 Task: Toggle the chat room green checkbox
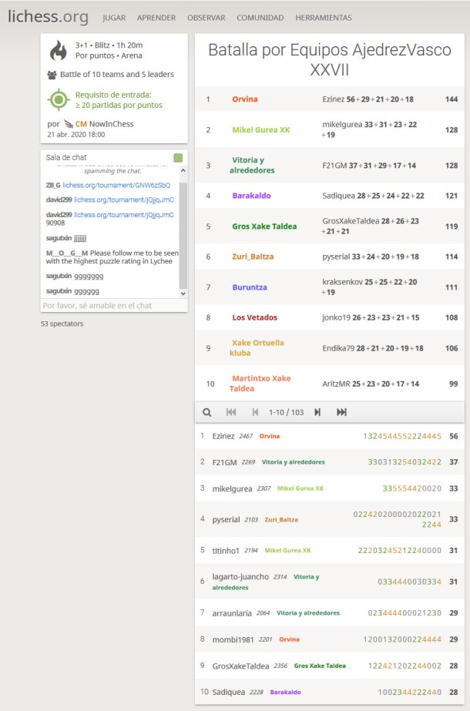pyautogui.click(x=178, y=158)
